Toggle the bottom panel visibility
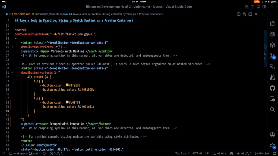 258,7
